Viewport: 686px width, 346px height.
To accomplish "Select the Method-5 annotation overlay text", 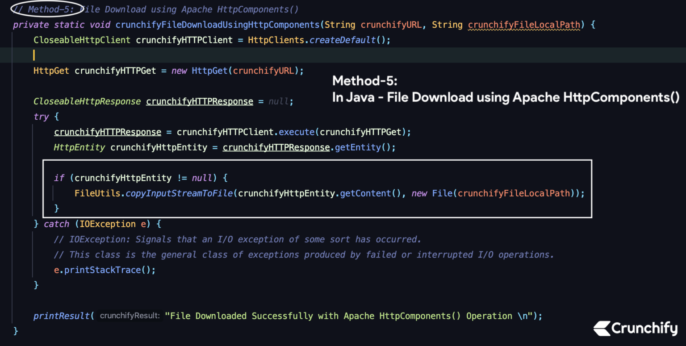I will point(505,88).
